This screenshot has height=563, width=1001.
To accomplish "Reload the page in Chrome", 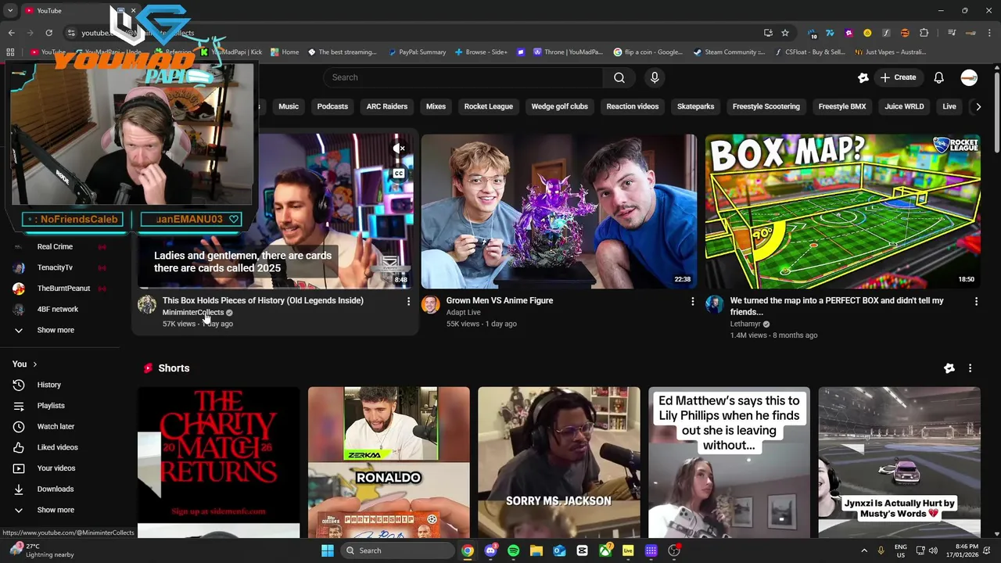I will 48,33.
